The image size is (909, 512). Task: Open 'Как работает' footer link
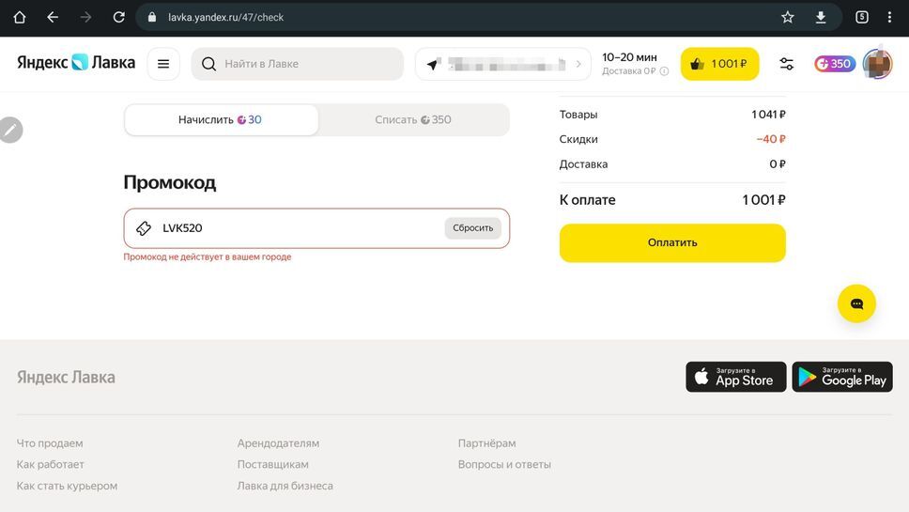coord(51,464)
